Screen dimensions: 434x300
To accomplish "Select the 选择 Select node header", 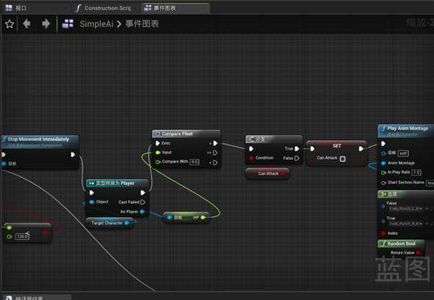I will click(406, 194).
